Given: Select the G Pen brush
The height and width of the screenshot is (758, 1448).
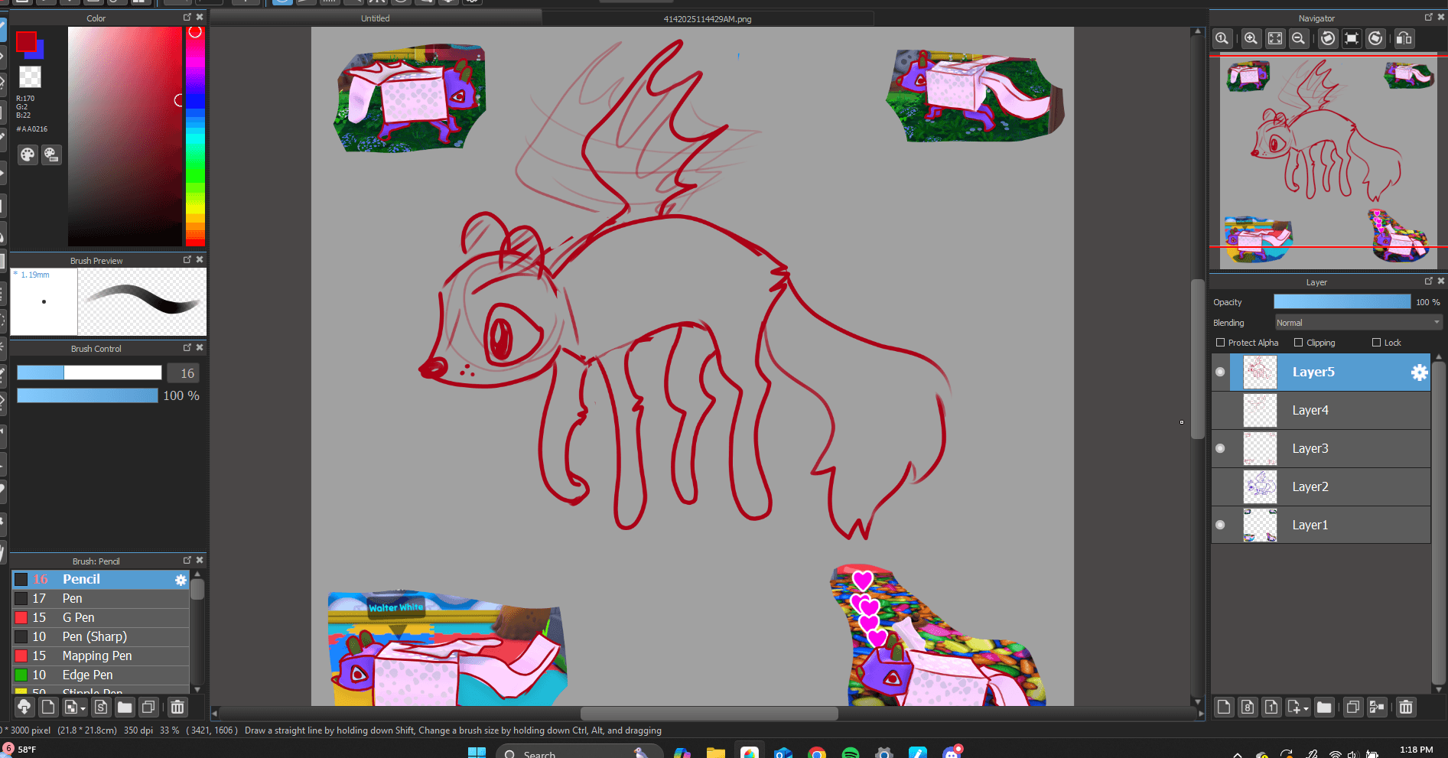Looking at the screenshot, I should coord(78,618).
